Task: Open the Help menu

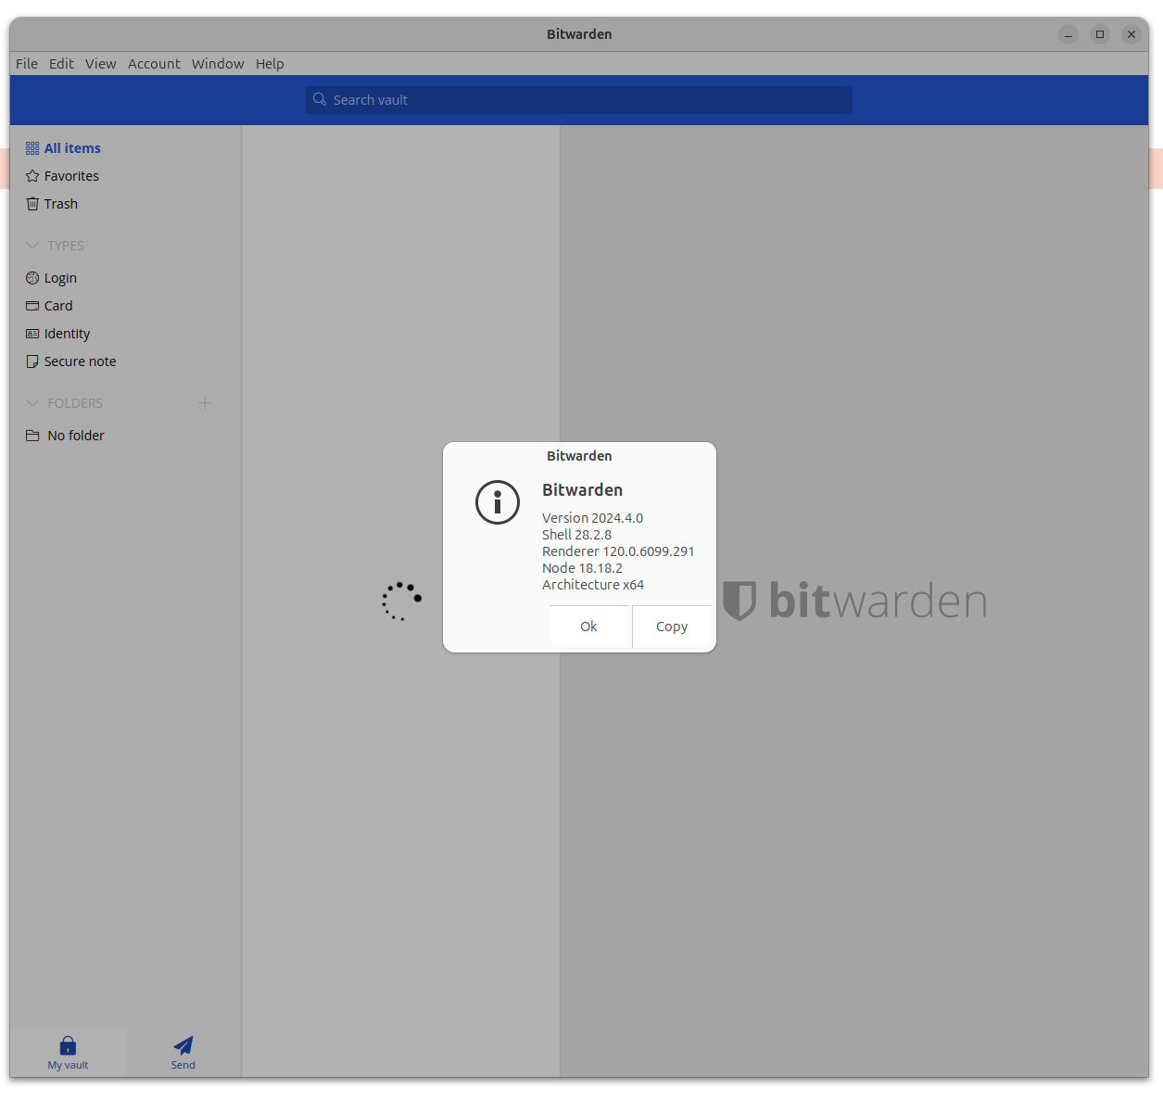Action: pyautogui.click(x=270, y=64)
